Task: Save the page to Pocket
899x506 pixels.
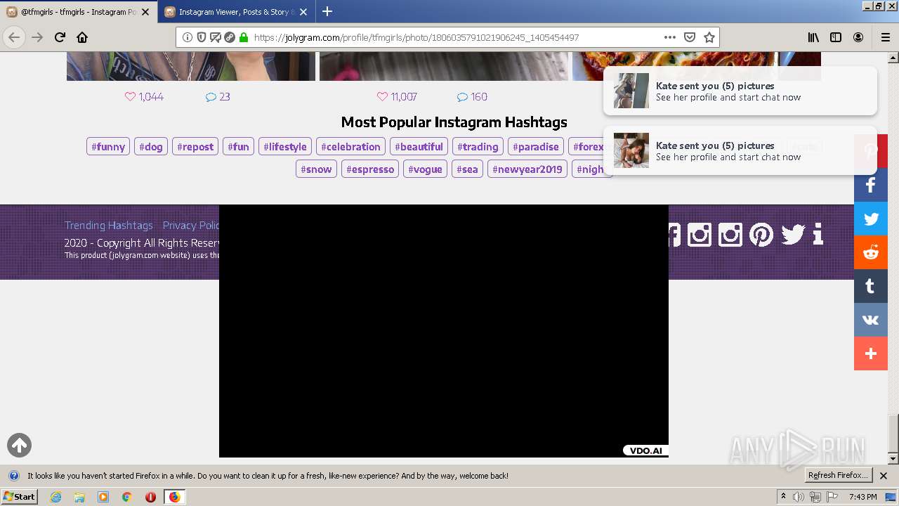Action: click(690, 37)
